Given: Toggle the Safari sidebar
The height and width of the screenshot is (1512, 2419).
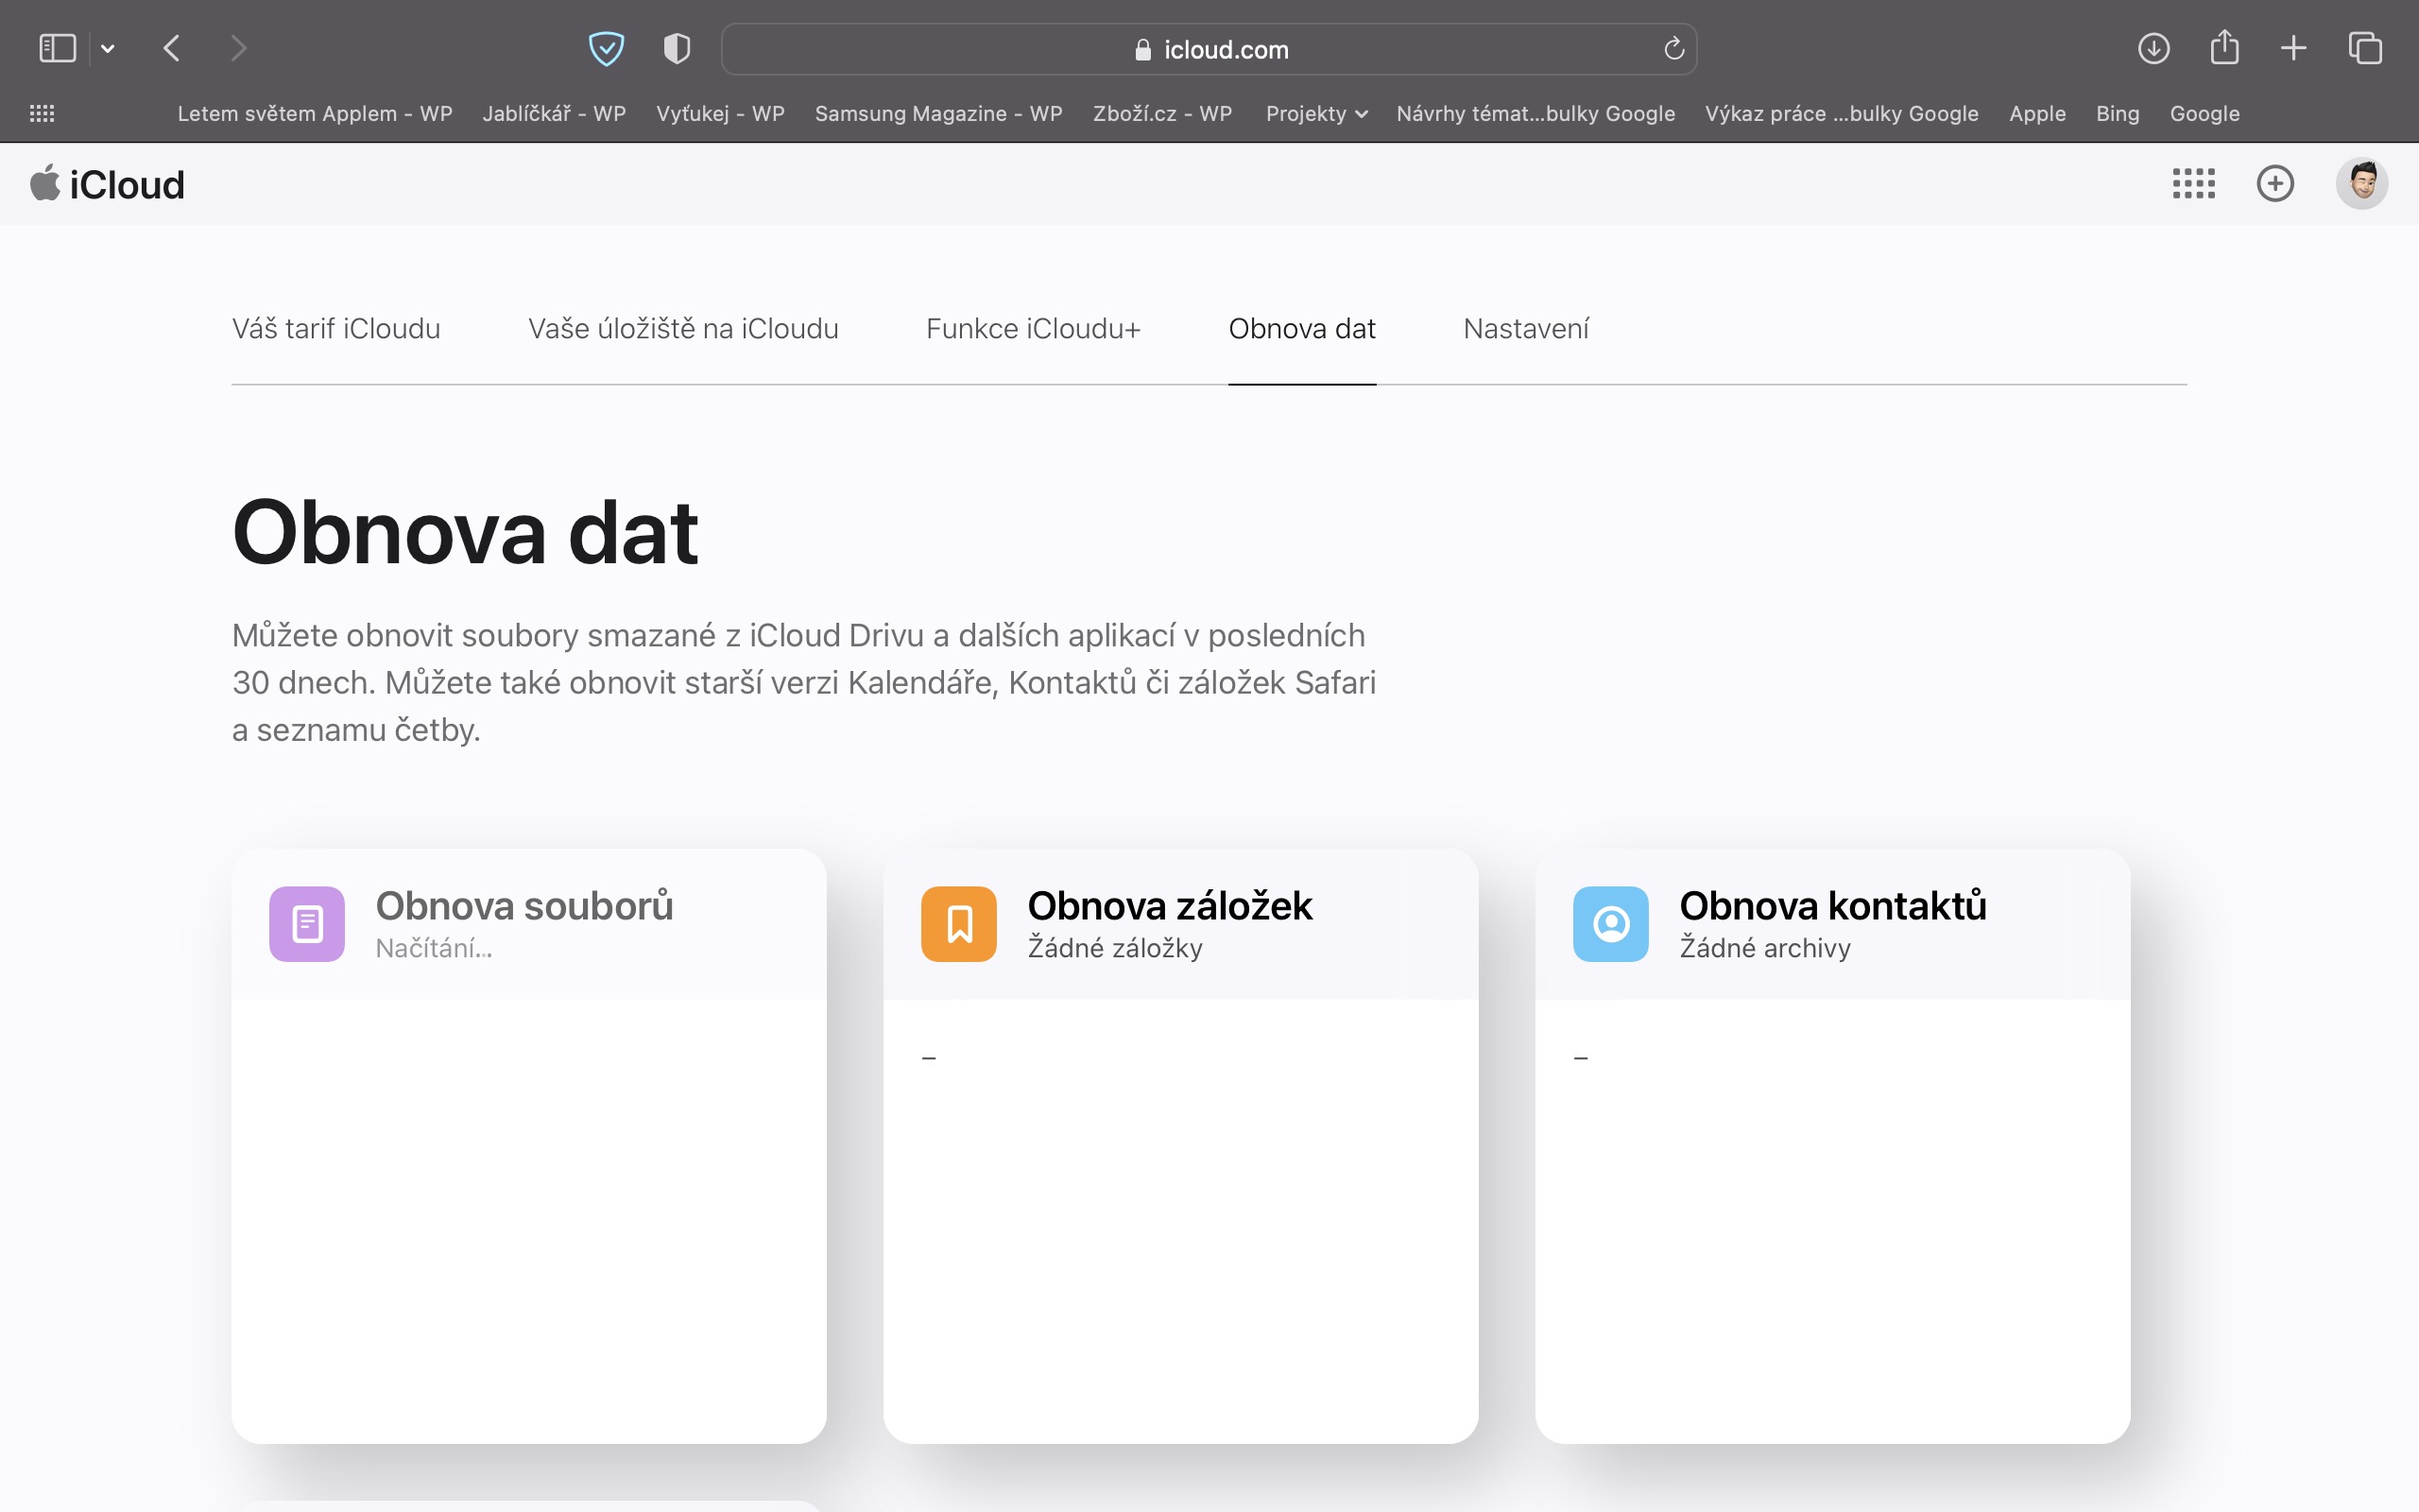Looking at the screenshot, I should click(57, 48).
